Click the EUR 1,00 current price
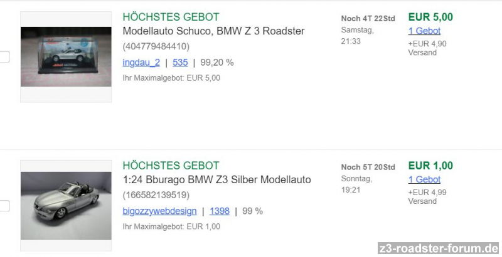502x257 pixels. coord(430,166)
